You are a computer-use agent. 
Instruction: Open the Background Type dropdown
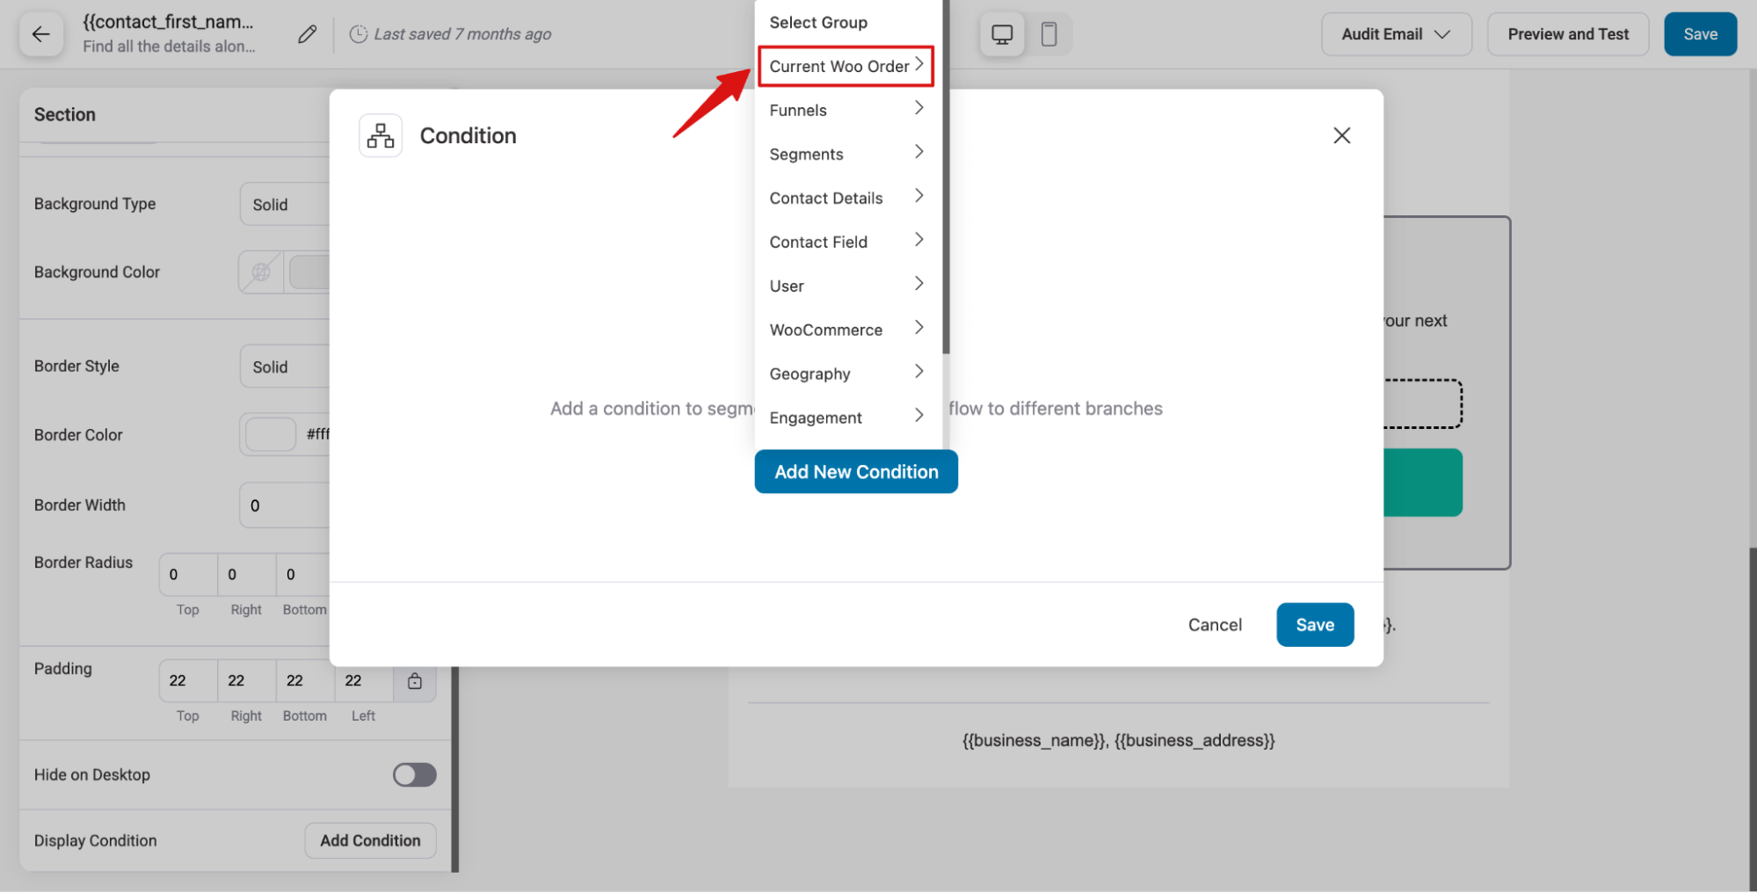[x=286, y=205]
